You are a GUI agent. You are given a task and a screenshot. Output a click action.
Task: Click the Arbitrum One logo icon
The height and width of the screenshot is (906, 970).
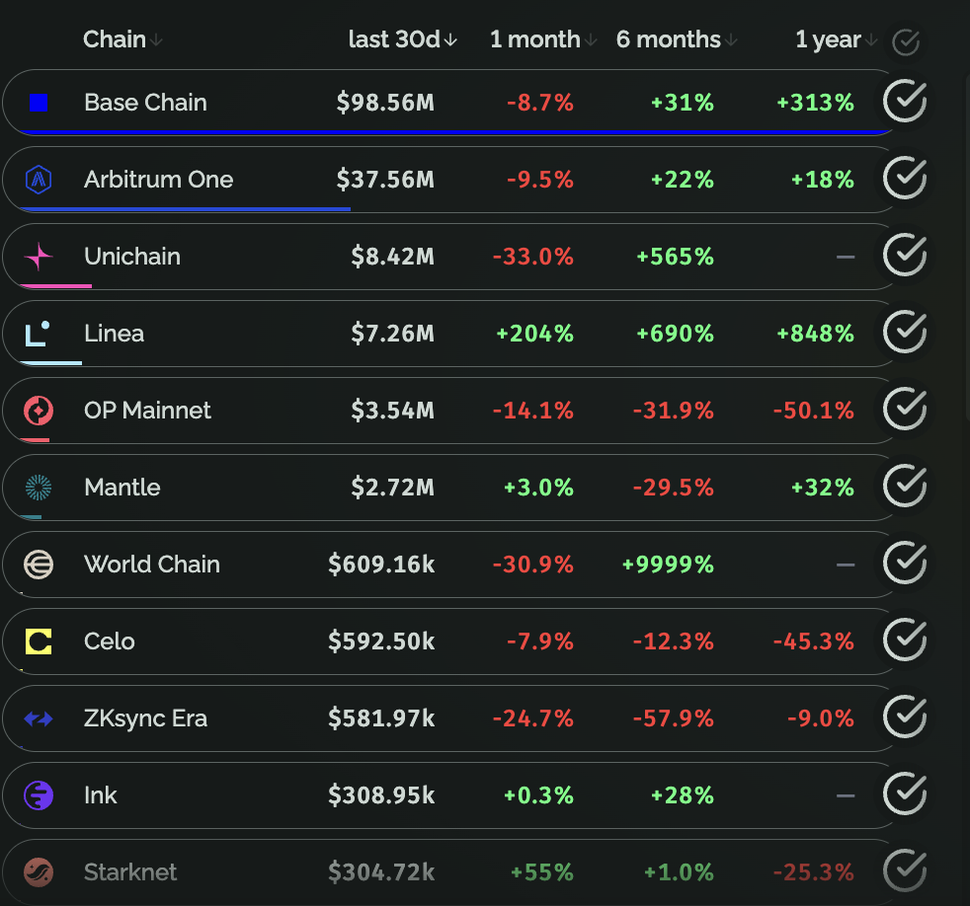click(x=39, y=180)
